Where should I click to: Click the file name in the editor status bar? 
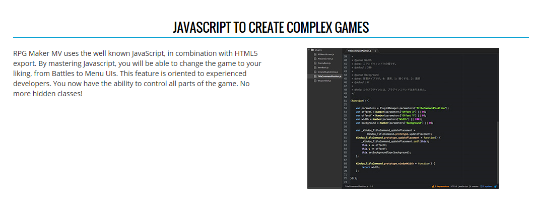(x=357, y=186)
